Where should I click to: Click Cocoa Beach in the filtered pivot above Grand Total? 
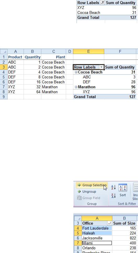tap(89, 12)
